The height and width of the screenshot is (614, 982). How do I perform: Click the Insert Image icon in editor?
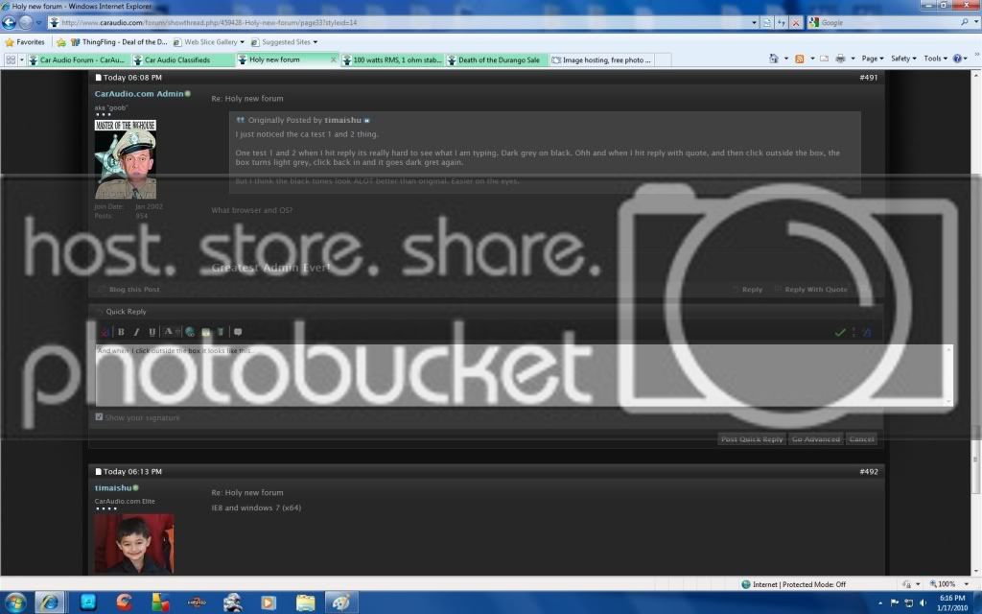(205, 332)
